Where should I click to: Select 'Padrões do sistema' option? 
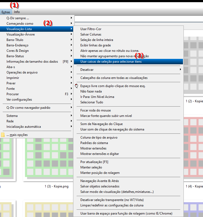[x=128, y=143]
